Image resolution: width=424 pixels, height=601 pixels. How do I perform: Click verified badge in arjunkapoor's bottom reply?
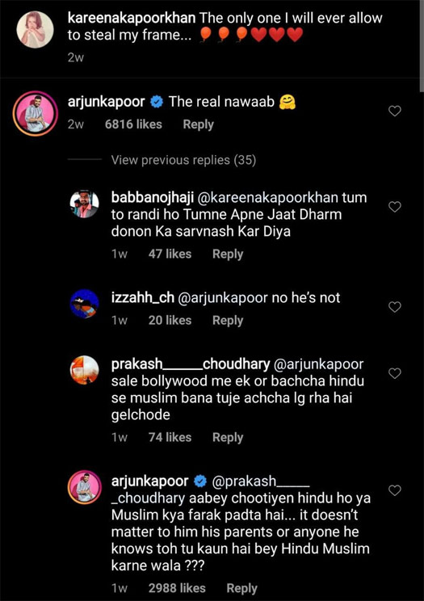pos(200,481)
